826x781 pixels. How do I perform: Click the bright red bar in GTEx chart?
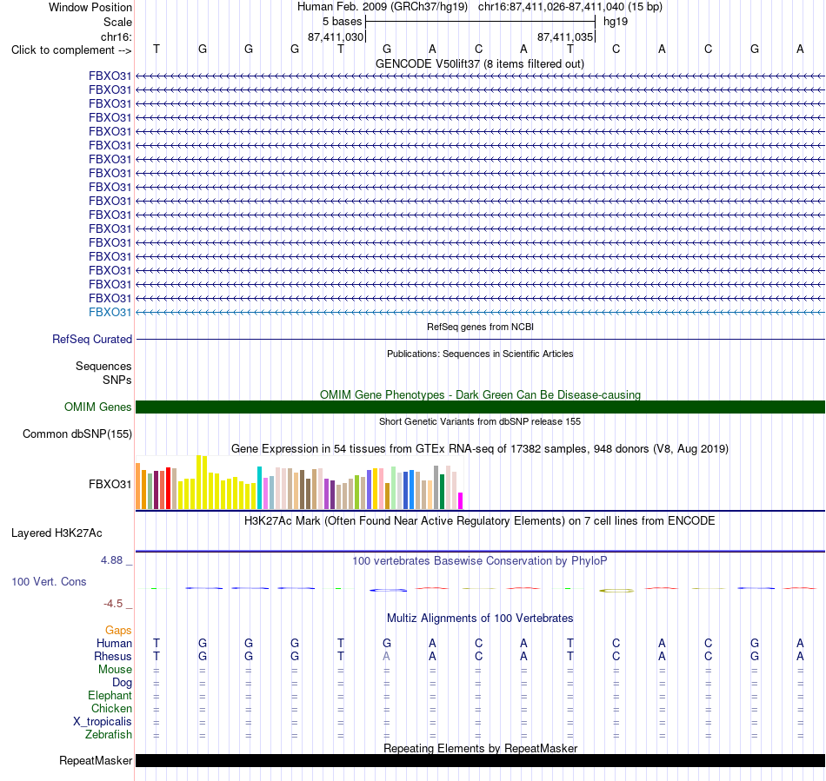pos(169,488)
